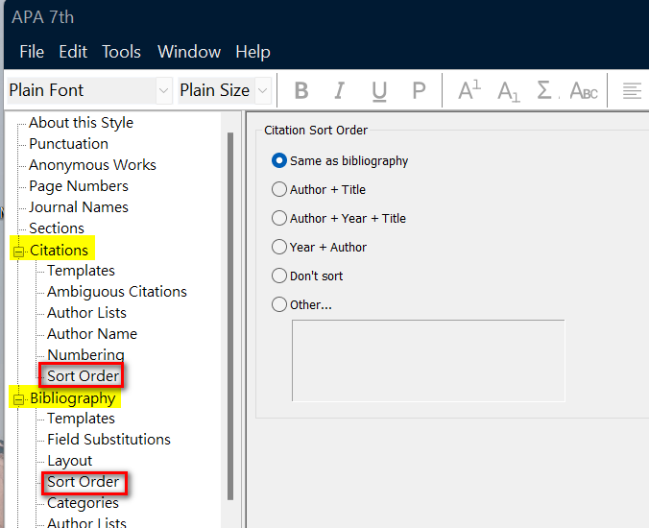Apply Plain formatting with P icon
Viewport: 649px width, 528px height.
(419, 90)
